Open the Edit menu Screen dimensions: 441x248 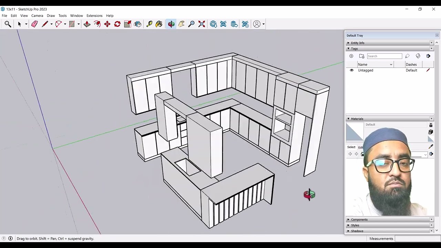14,15
